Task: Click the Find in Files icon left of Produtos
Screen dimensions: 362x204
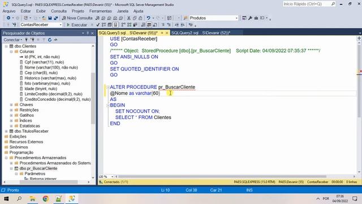Action: pos(186,18)
